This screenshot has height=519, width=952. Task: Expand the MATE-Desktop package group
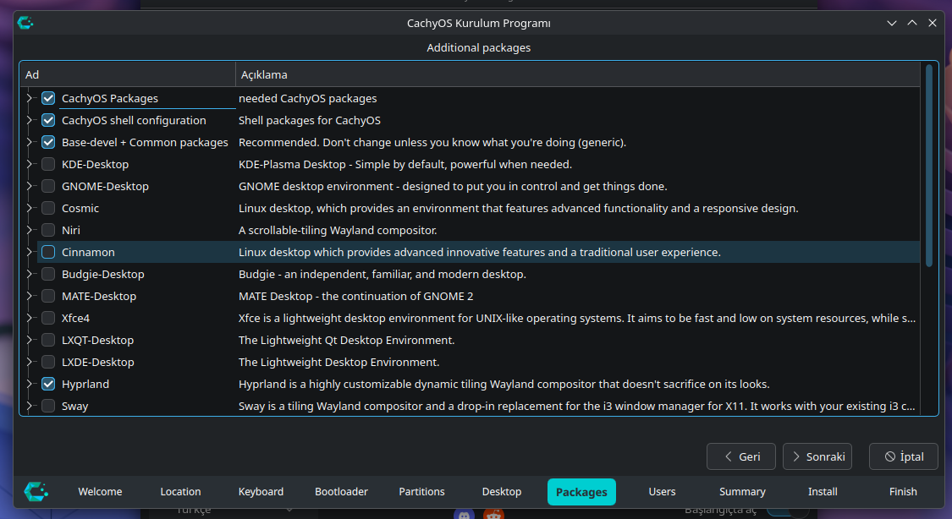pos(29,296)
